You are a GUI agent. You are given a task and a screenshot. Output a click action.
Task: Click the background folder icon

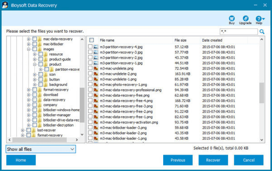tap(46, 85)
